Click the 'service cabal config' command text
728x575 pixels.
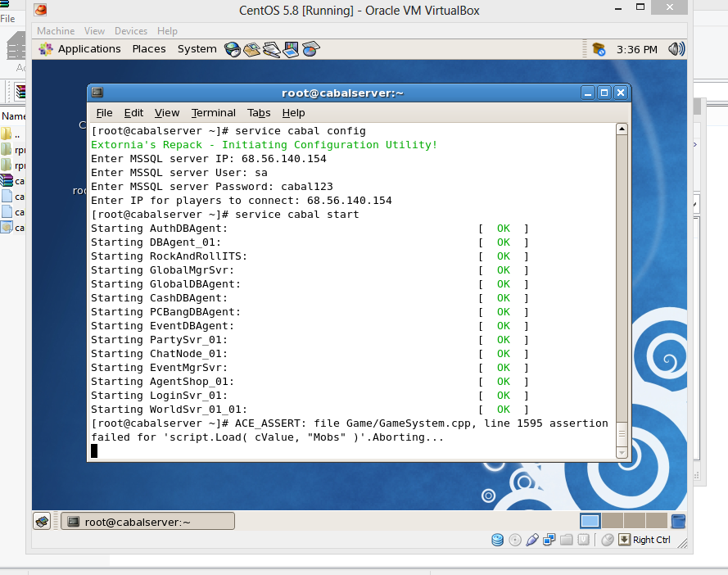click(301, 131)
